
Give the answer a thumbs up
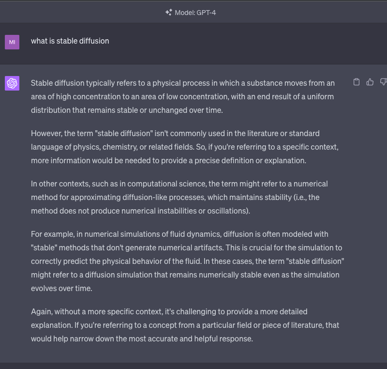click(x=370, y=82)
